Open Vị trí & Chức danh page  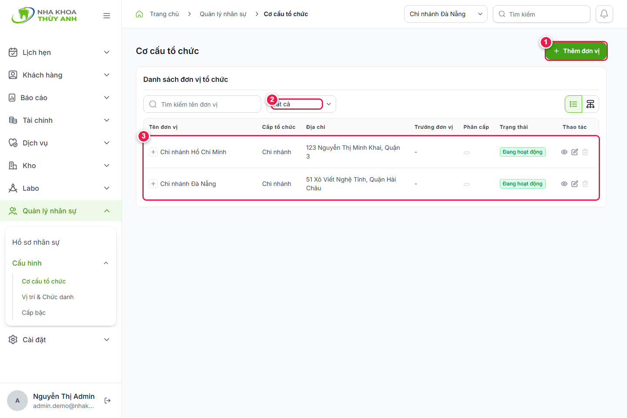(48, 297)
